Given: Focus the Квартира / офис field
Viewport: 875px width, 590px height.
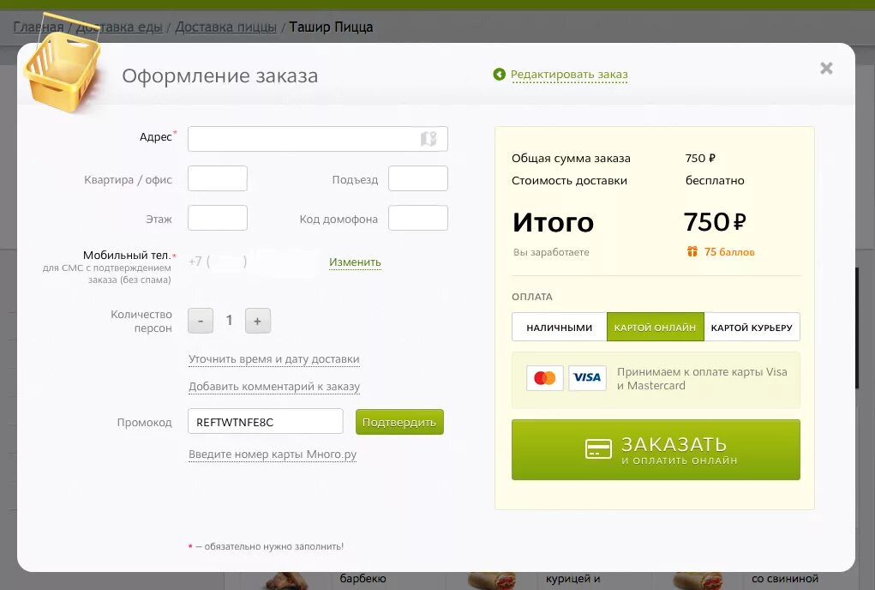Looking at the screenshot, I should [218, 178].
